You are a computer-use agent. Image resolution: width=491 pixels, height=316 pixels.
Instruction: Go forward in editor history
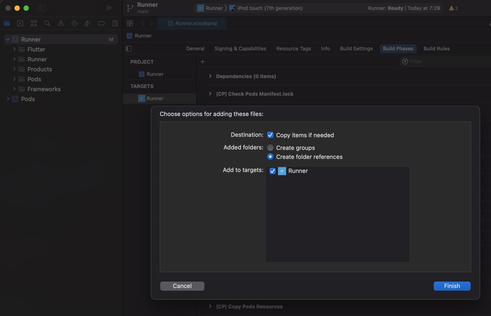point(151,23)
